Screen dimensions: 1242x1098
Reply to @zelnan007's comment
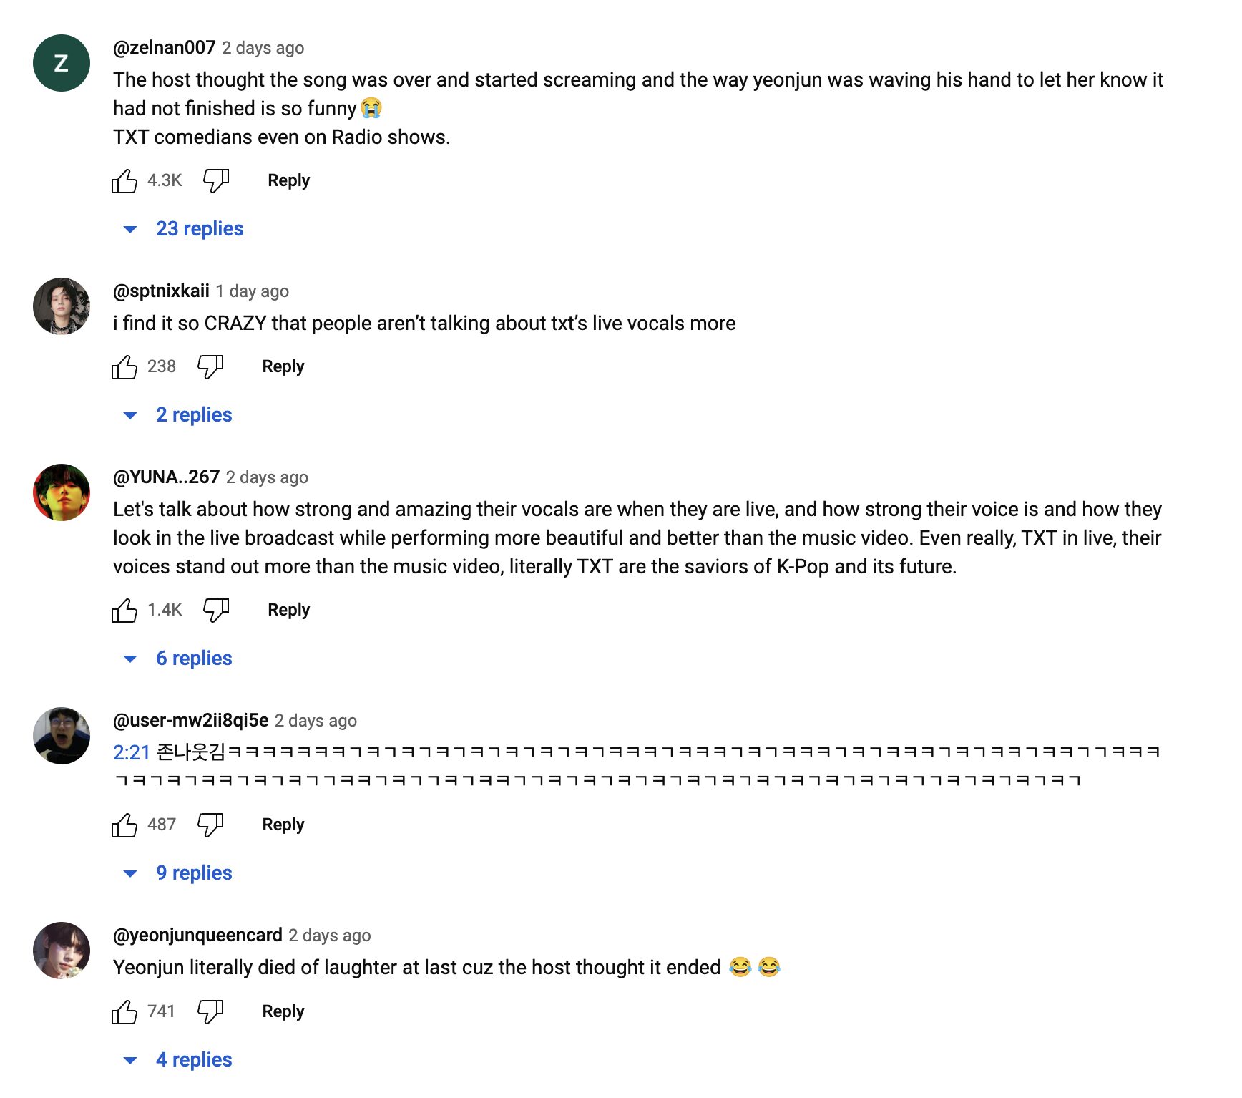pyautogui.click(x=288, y=180)
